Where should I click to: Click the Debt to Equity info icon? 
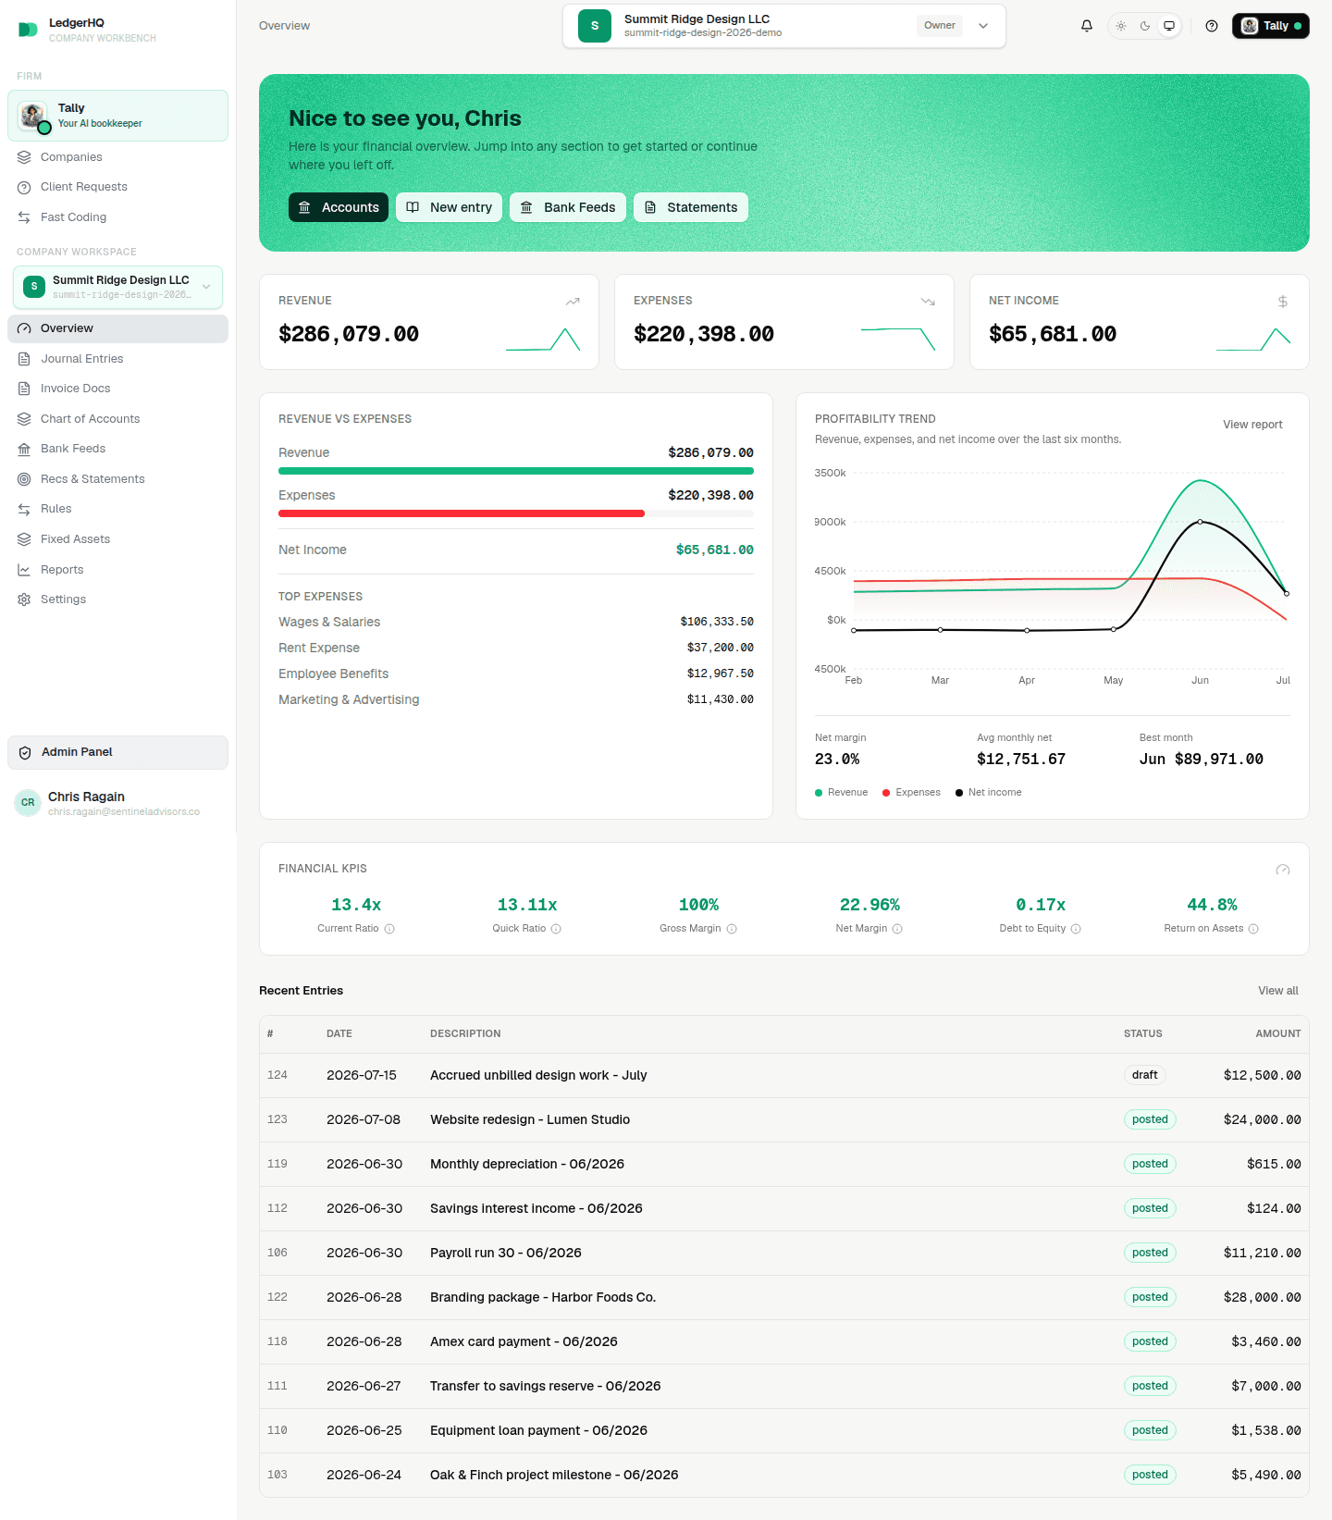click(1076, 929)
